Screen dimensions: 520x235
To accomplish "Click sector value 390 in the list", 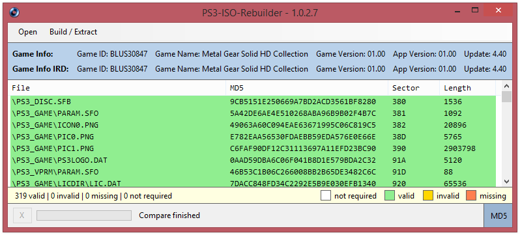I will coord(399,148).
